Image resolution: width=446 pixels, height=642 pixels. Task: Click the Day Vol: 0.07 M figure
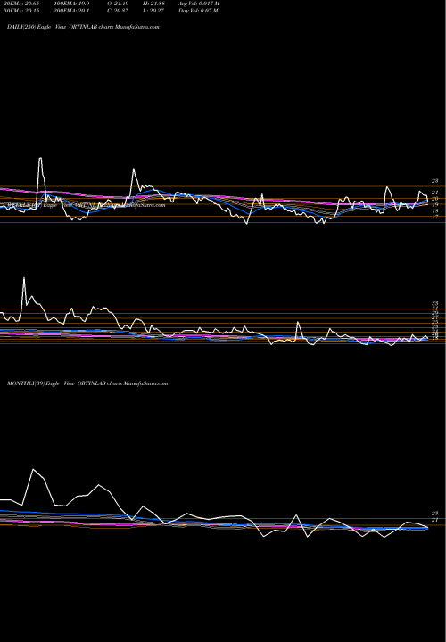pyautogui.click(x=198, y=11)
